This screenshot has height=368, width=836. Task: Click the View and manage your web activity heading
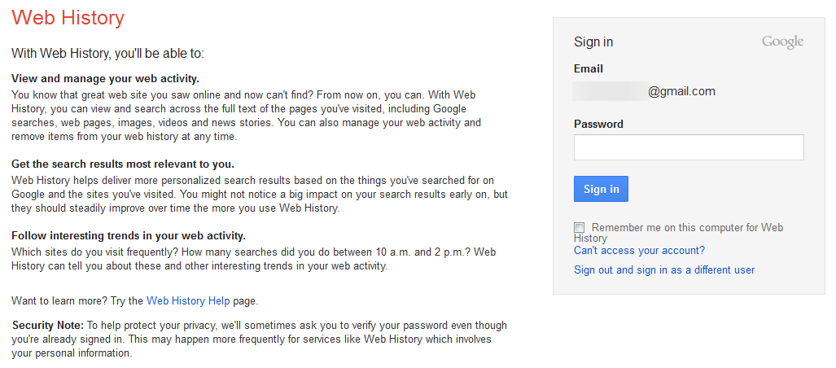pyautogui.click(x=106, y=78)
